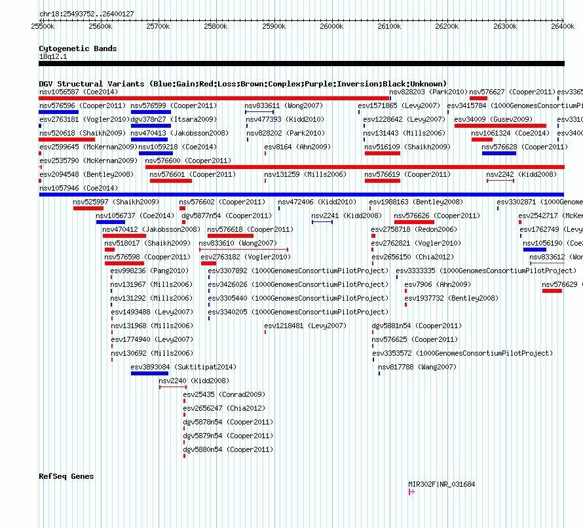Click nsv576625 (Cooper2011) label
The height and width of the screenshot is (528, 583).
point(415,339)
